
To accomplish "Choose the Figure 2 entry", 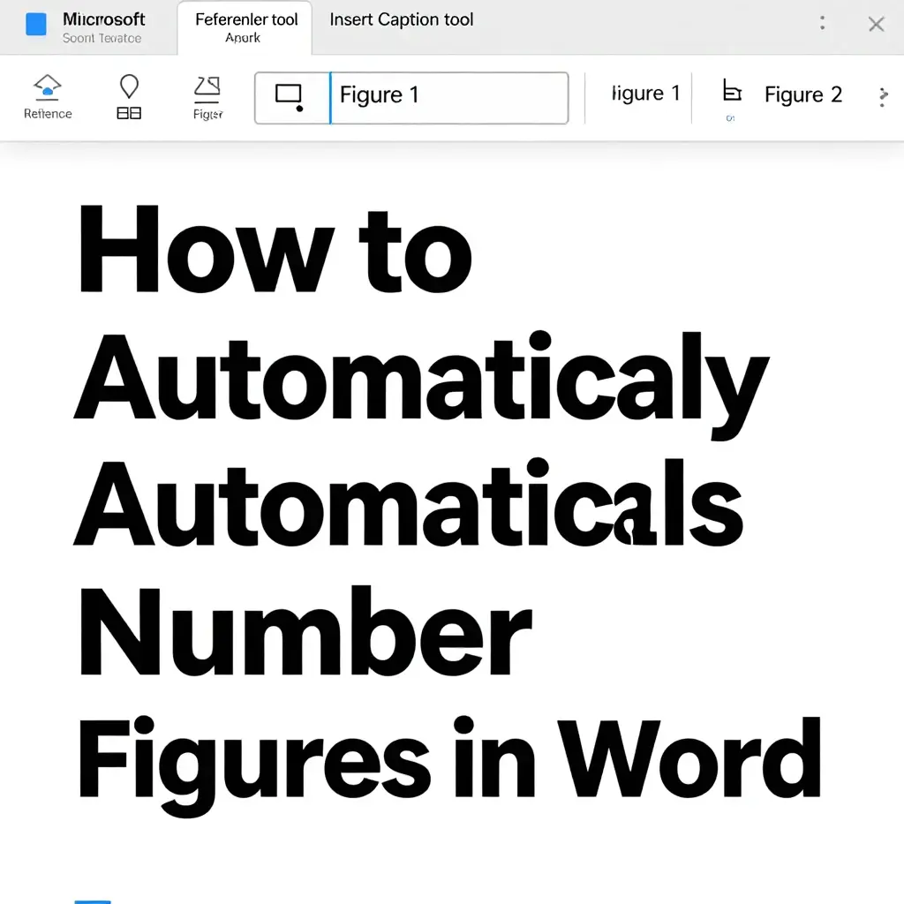I will pos(803,94).
